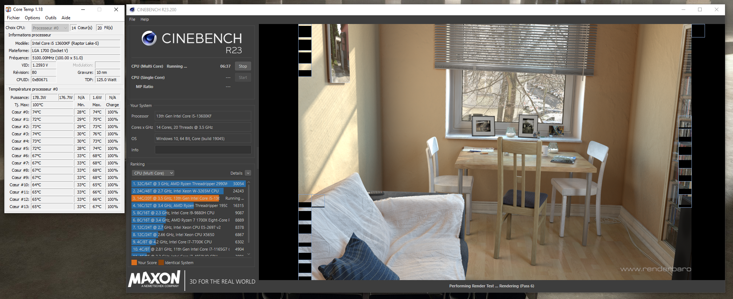Open the CPU (Multi Core) ranking dropdown

point(153,173)
